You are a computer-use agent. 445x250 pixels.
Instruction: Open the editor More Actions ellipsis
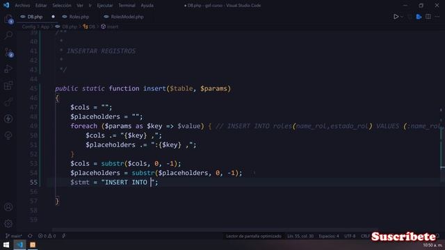[437, 17]
